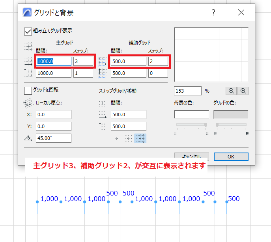This screenshot has width=271, height=242.
Task: Click the 主グリッド heading text
Action: (x=64, y=43)
